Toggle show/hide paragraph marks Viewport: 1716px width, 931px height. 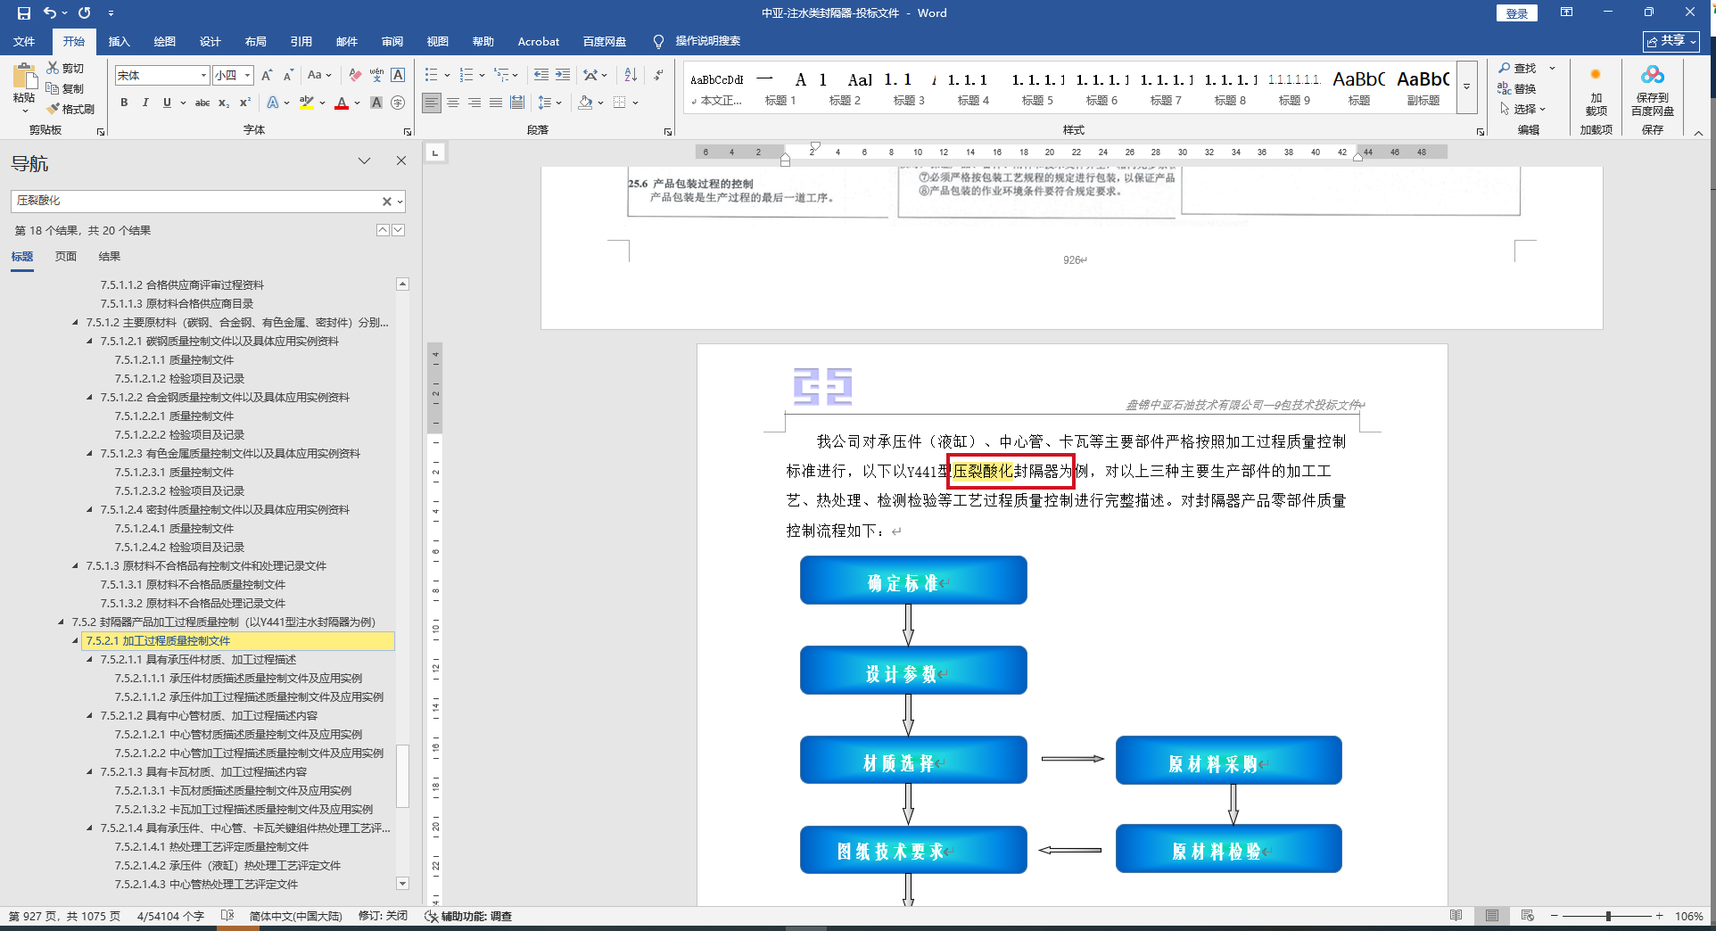pos(658,75)
